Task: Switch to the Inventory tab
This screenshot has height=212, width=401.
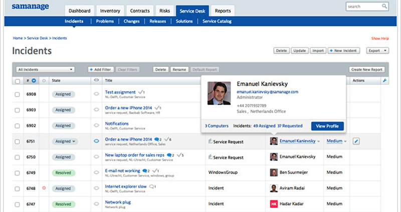Action: pos(109,10)
